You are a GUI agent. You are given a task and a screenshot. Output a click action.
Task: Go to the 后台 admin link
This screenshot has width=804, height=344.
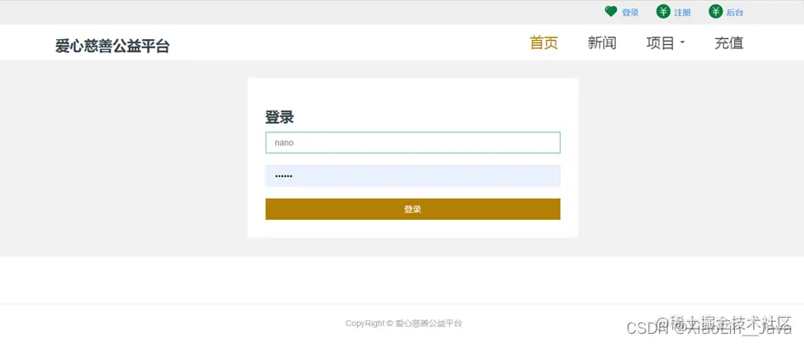(735, 13)
